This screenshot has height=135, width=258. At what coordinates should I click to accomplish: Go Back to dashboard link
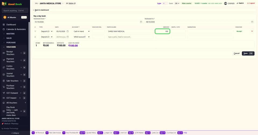coord(41,10)
